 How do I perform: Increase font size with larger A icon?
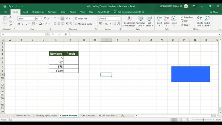tap(45, 18)
